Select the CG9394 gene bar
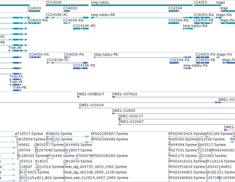 (174, 11)
